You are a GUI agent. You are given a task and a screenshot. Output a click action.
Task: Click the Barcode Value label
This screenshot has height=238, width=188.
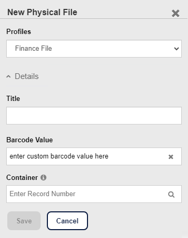tap(30, 140)
